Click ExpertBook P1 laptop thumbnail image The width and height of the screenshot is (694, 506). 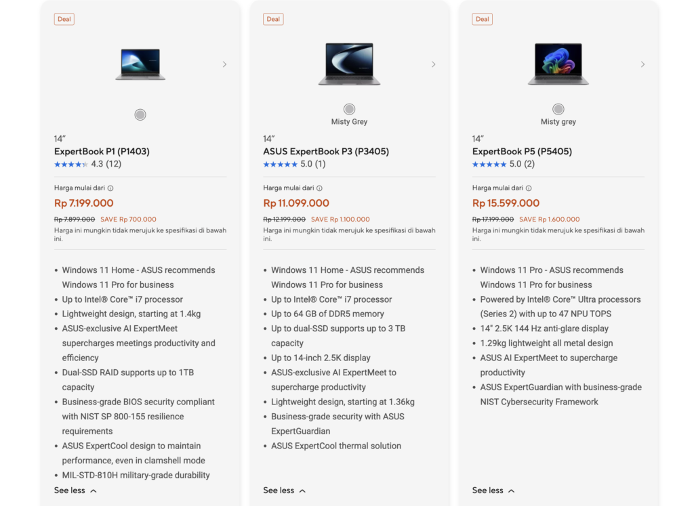140,64
